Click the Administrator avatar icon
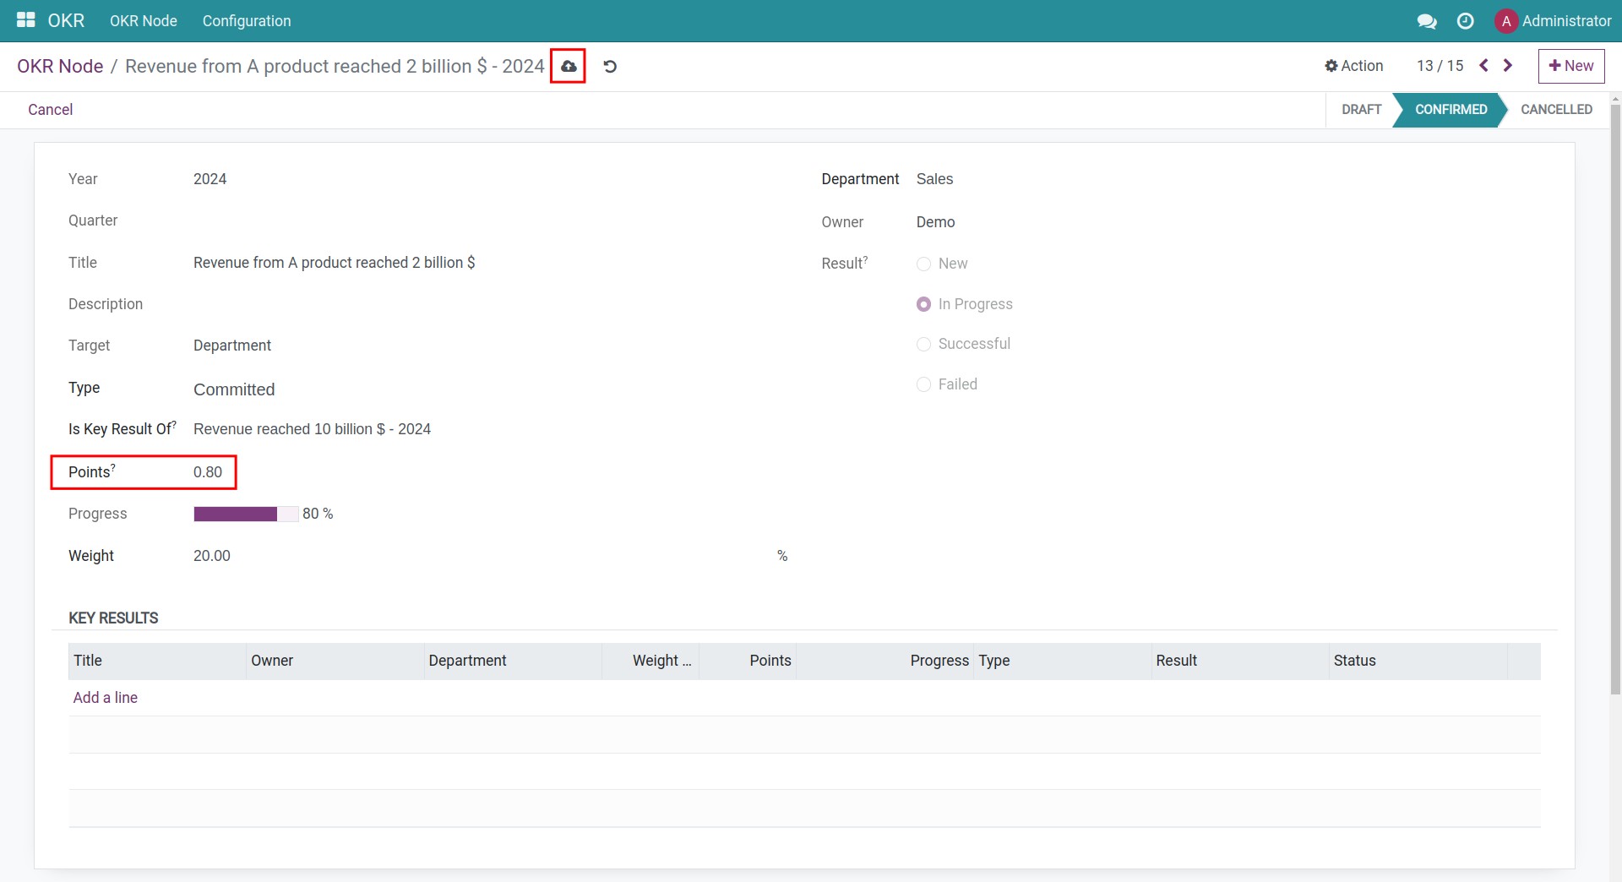Viewport: 1622px width, 882px height. 1505,21
